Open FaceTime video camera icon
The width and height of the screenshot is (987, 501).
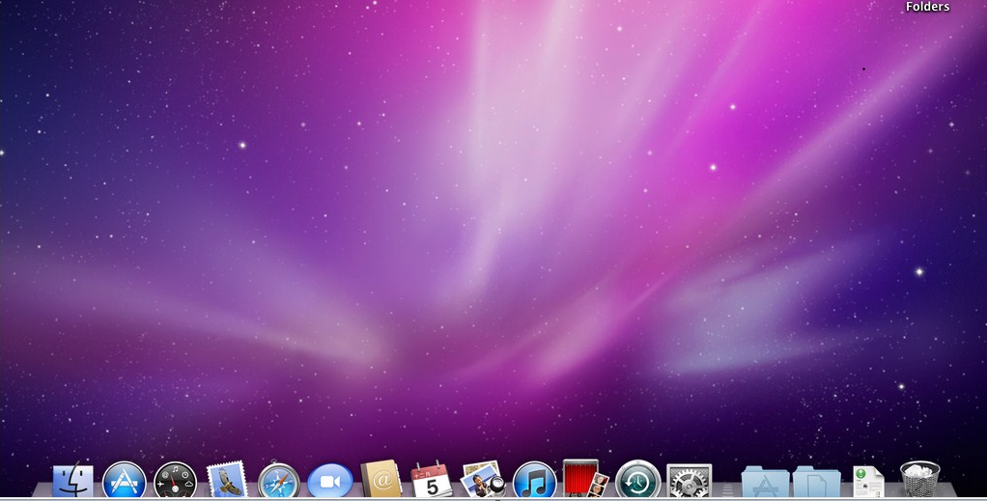330,482
